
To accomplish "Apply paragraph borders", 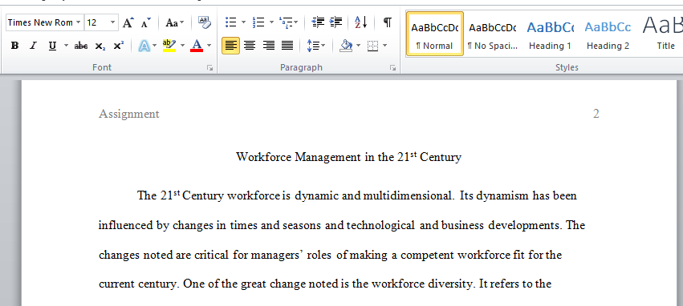I will click(x=373, y=46).
